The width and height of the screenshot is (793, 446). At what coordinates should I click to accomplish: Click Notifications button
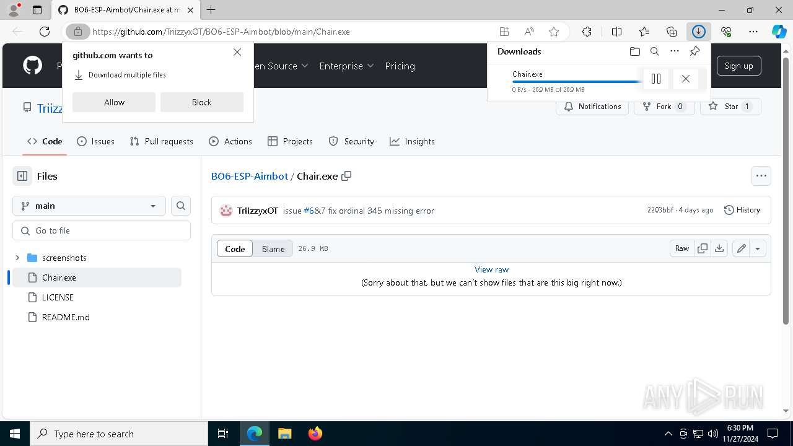[x=592, y=107]
